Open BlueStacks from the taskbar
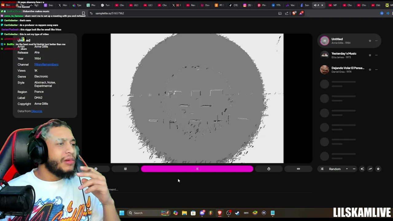Image resolution: width=393 pixels, height=221 pixels. coord(255,213)
